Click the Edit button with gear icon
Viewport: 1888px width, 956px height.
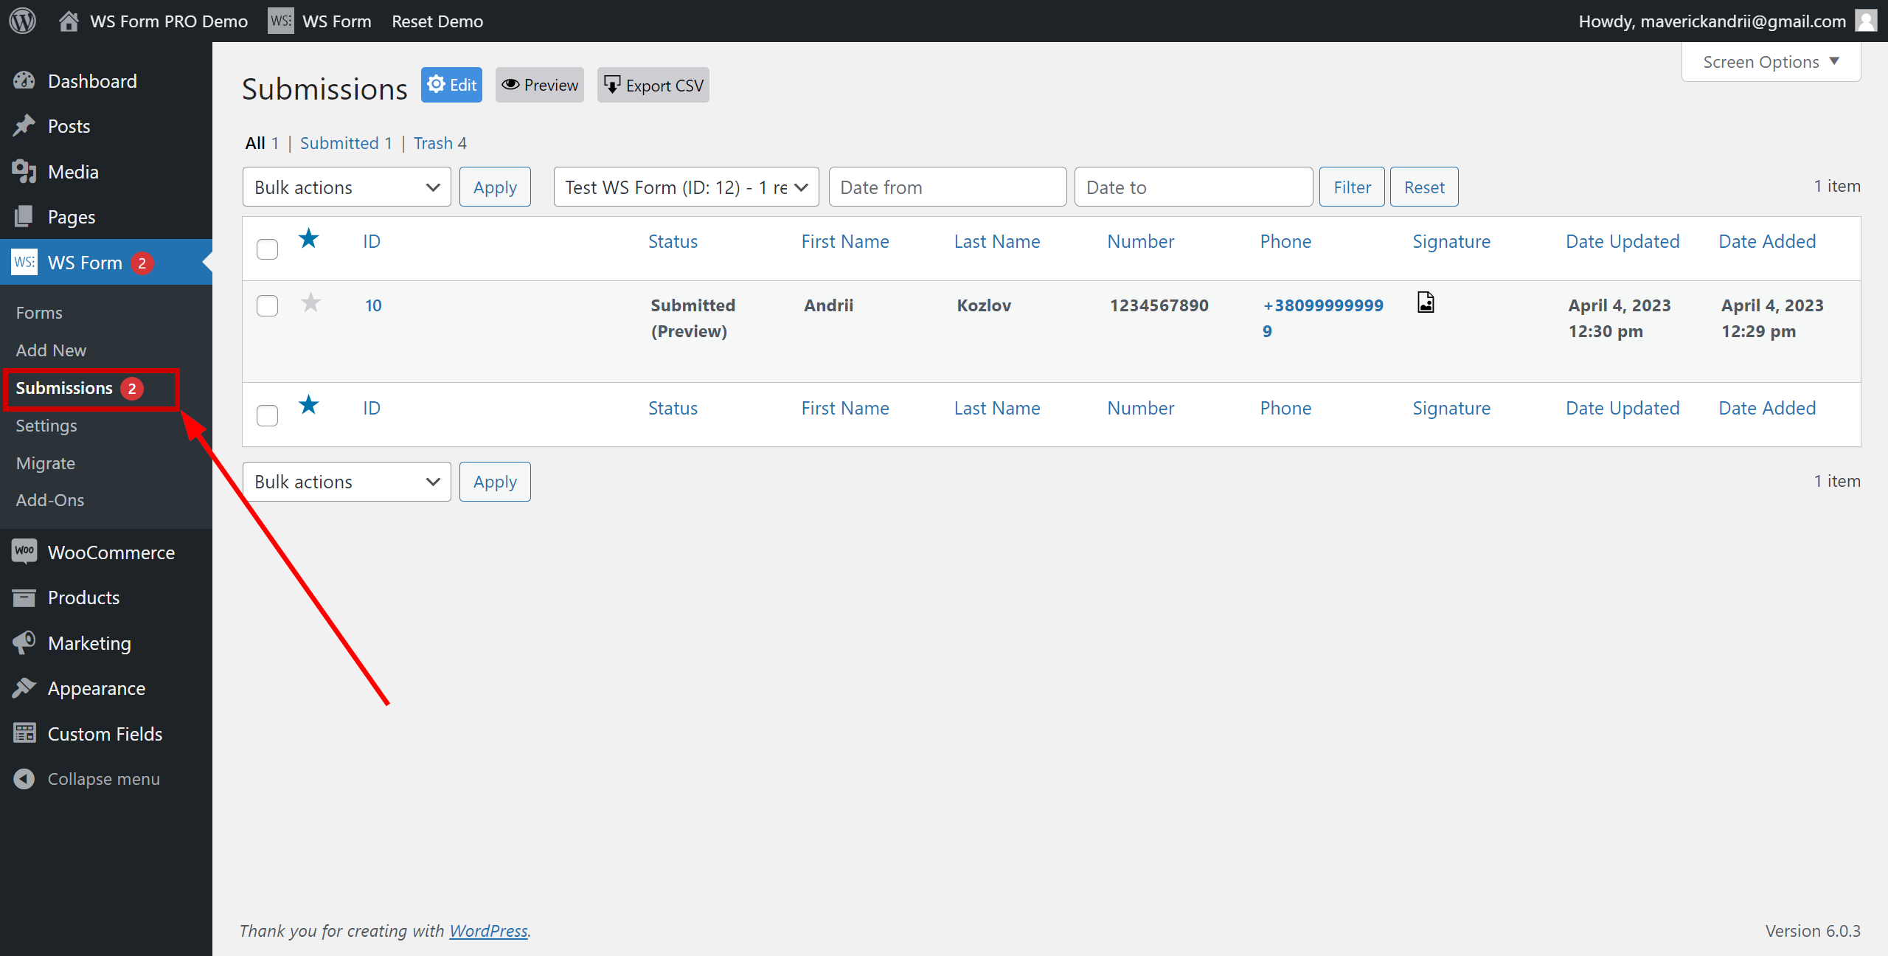pos(454,86)
